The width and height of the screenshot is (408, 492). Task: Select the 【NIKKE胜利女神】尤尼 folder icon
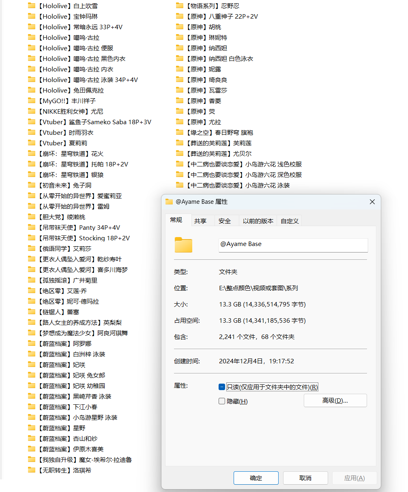point(32,111)
